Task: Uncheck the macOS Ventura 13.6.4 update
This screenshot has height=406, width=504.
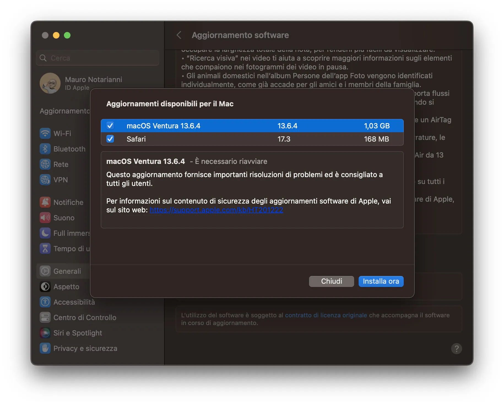Action: (x=110, y=126)
